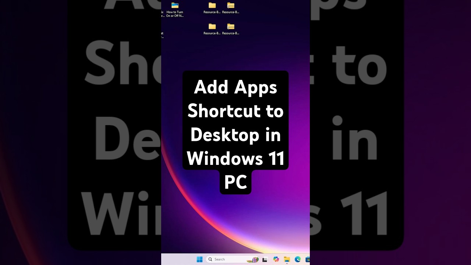Select the "How to Turn On or Off N..." folder
This screenshot has height=265, width=471.
point(175,10)
